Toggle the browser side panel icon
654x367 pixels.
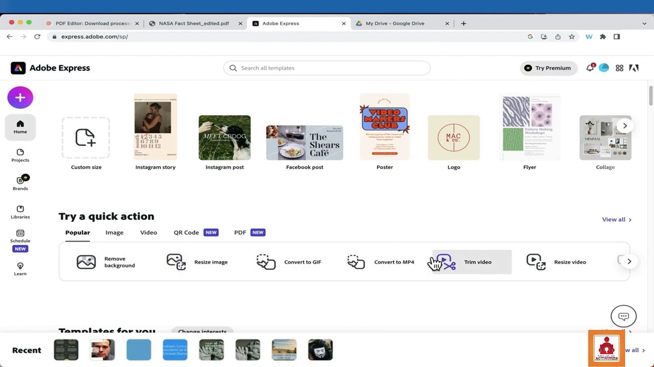pos(617,37)
